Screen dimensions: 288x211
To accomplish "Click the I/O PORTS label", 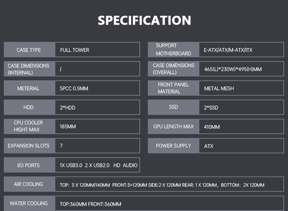I will coord(29,165).
